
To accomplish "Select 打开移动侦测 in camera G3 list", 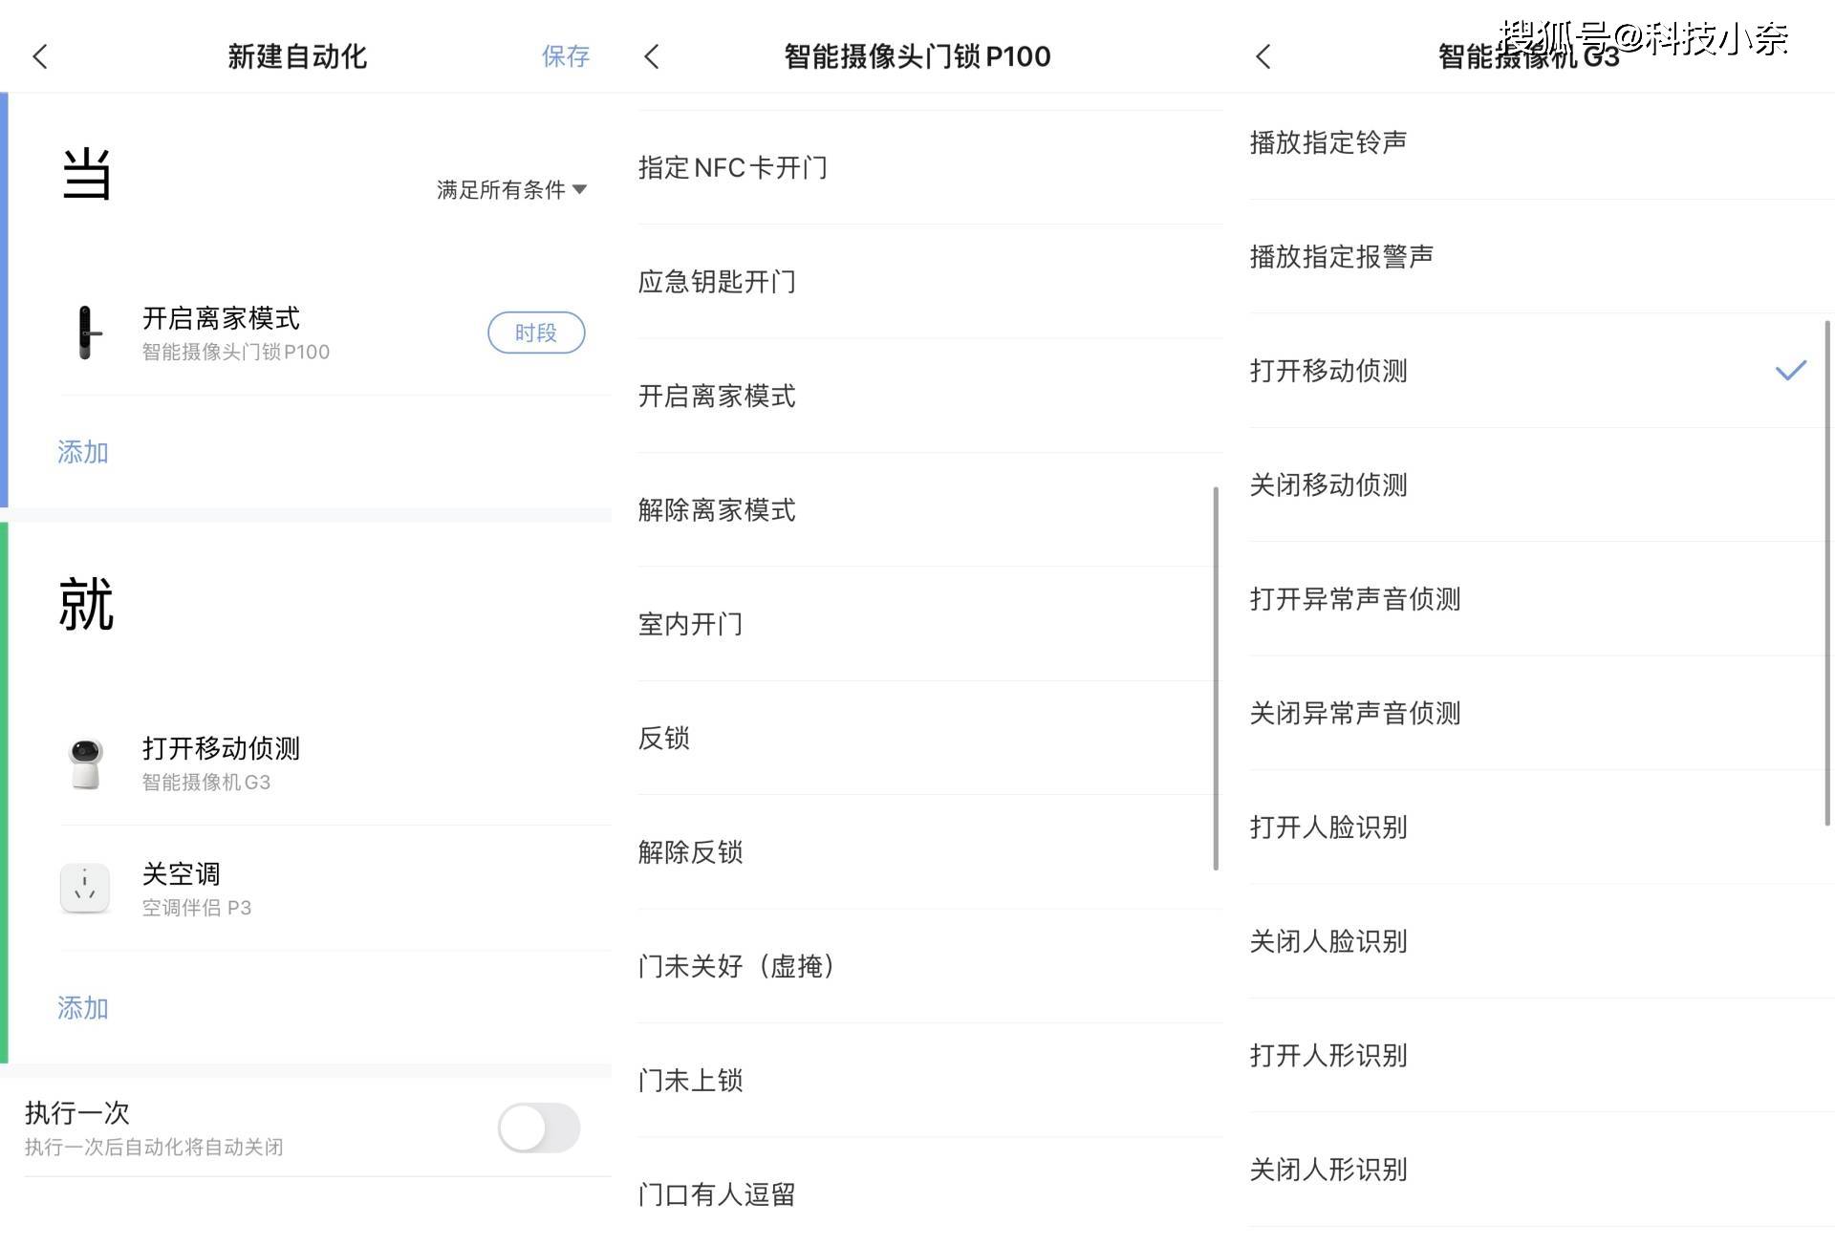I will pos(1542,371).
